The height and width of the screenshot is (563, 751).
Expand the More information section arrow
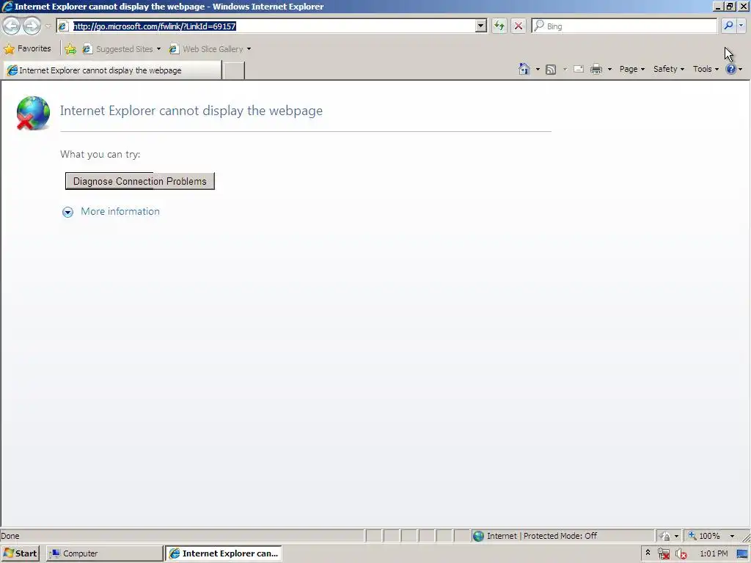tap(67, 212)
